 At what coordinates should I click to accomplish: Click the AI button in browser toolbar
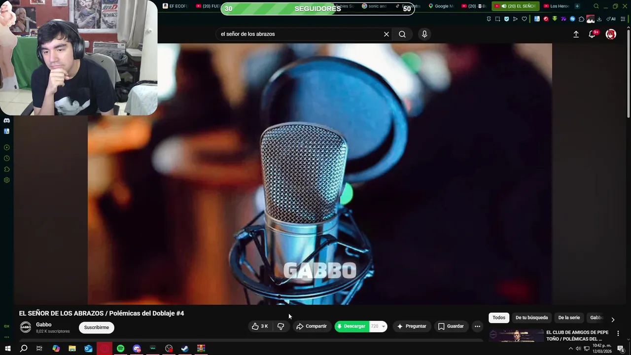point(611,19)
